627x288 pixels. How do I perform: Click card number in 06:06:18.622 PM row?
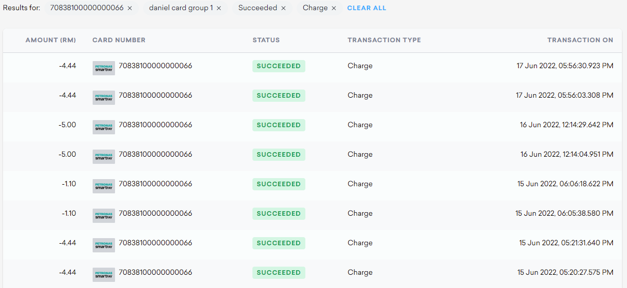(155, 184)
